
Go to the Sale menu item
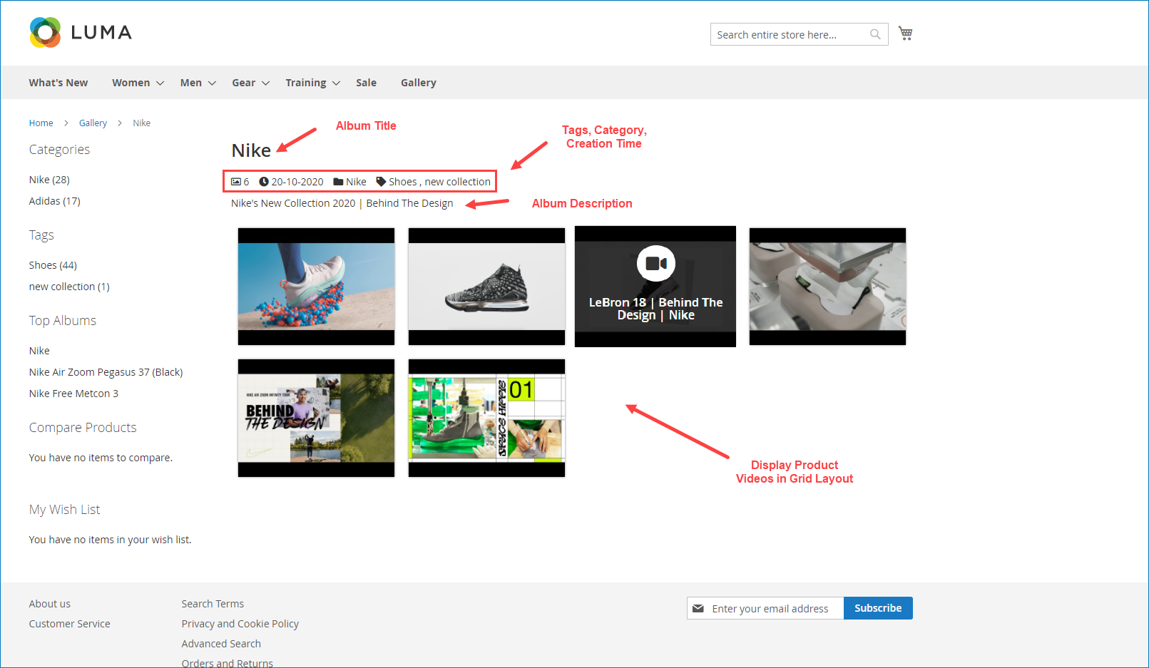point(366,83)
